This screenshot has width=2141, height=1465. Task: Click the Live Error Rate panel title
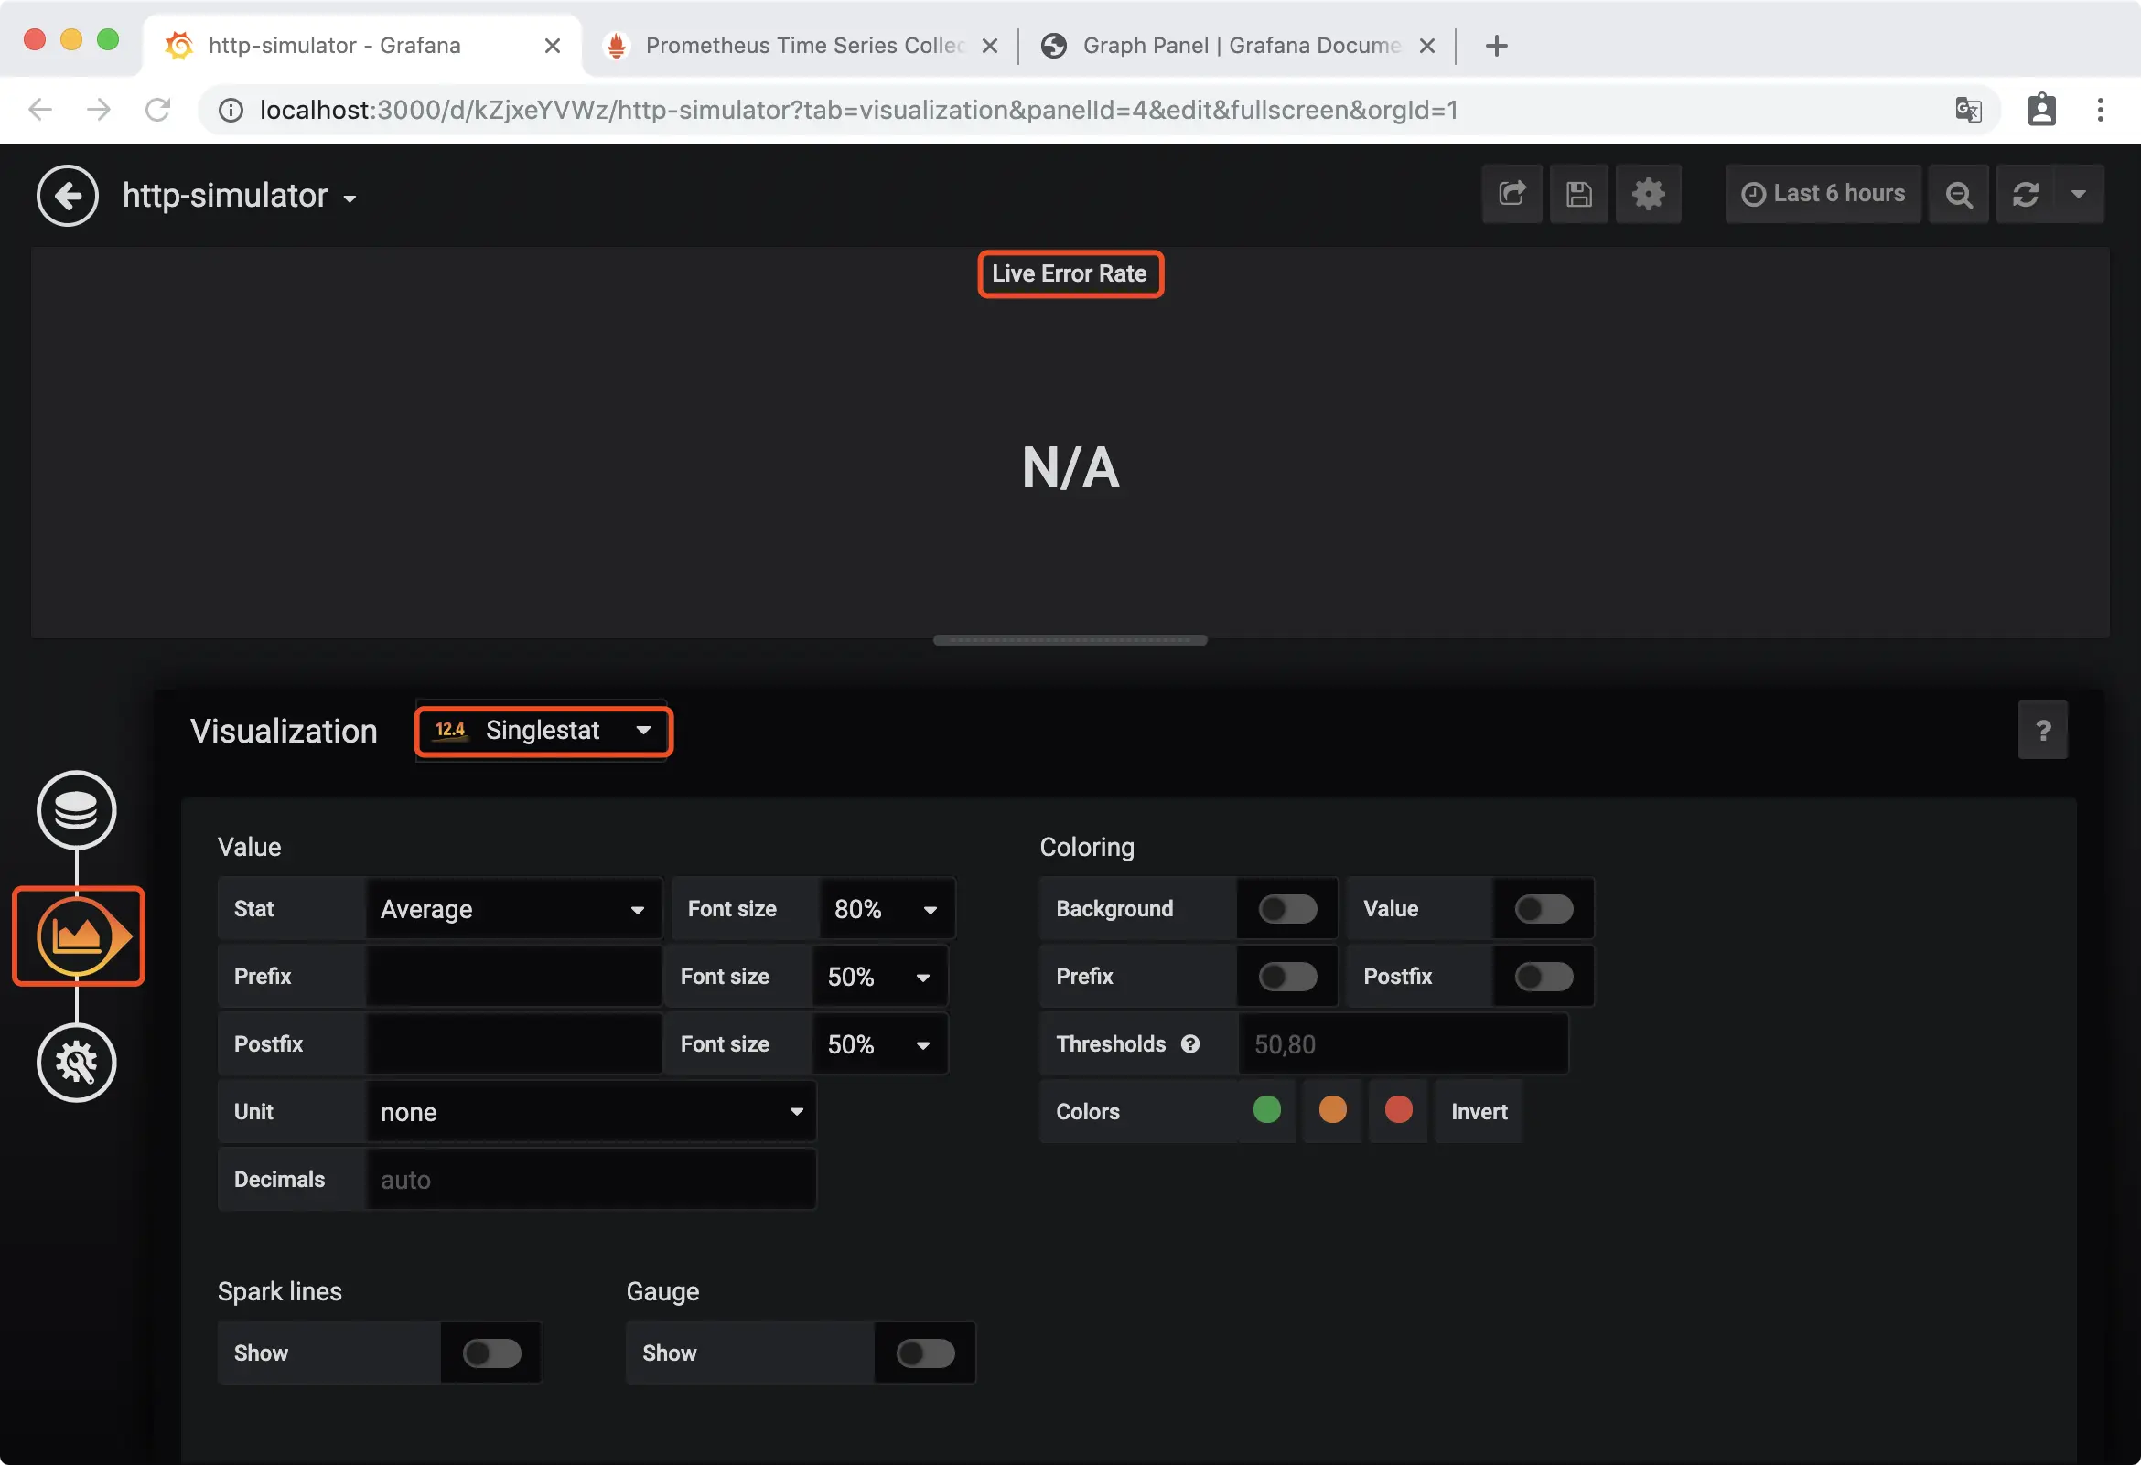(x=1070, y=273)
